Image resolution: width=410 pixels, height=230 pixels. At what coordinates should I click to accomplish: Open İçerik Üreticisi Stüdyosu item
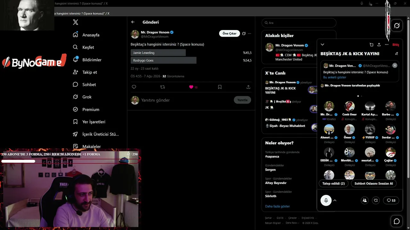pos(96,134)
